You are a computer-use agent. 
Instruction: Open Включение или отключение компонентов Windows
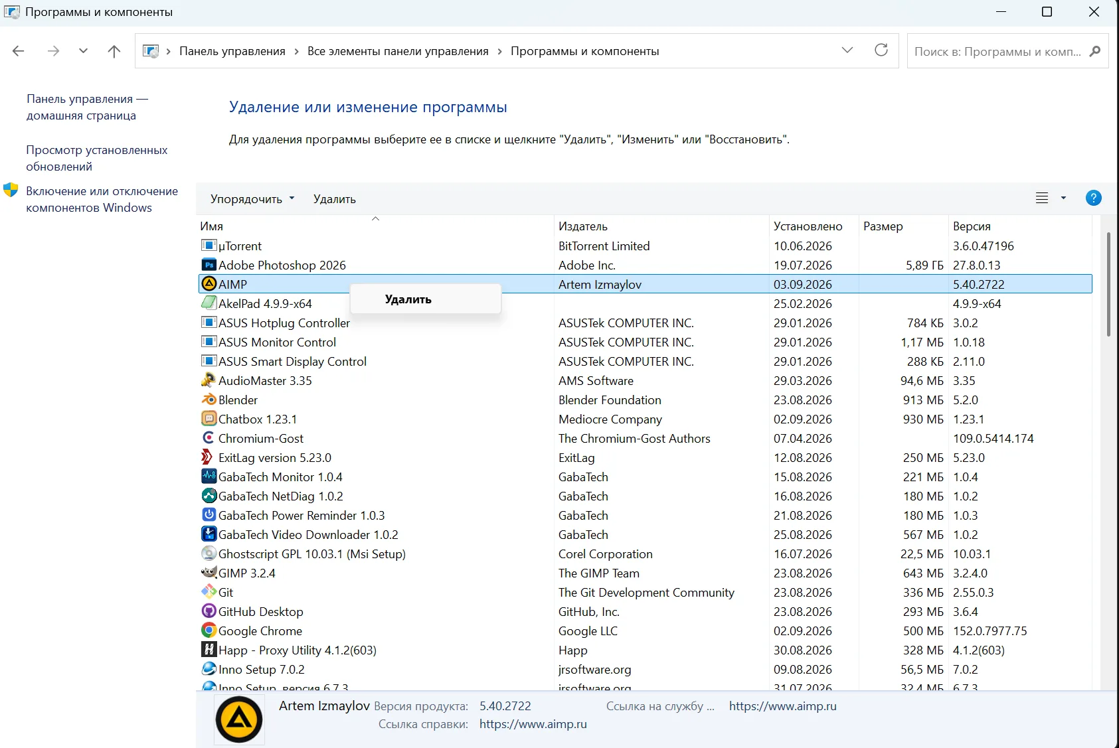(x=102, y=199)
